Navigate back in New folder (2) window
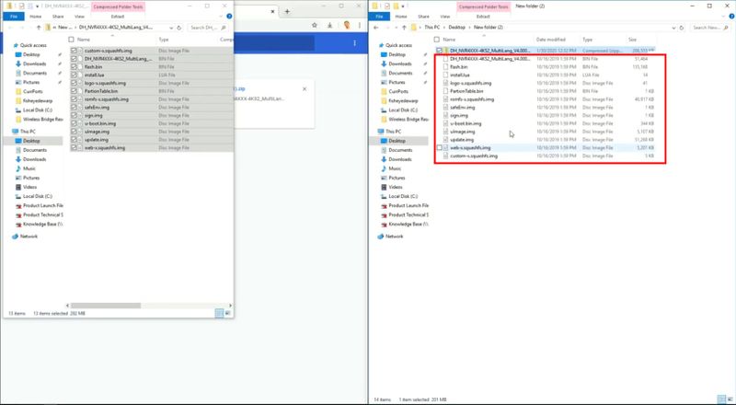This screenshot has height=405, width=736. pos(376,28)
